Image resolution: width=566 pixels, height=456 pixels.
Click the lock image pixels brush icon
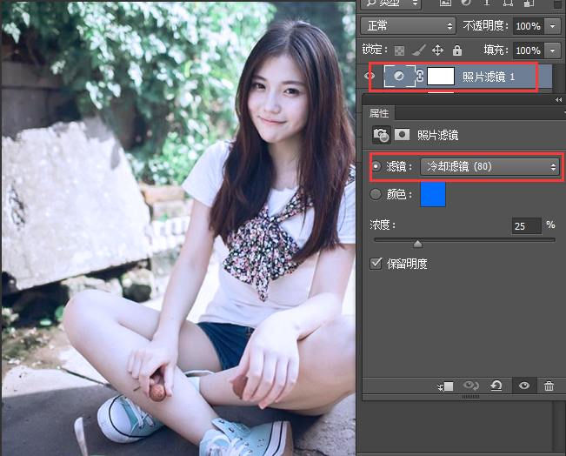coord(418,50)
